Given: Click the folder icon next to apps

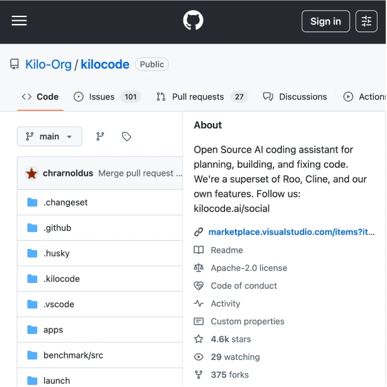Looking at the screenshot, I should pyautogui.click(x=32, y=330).
